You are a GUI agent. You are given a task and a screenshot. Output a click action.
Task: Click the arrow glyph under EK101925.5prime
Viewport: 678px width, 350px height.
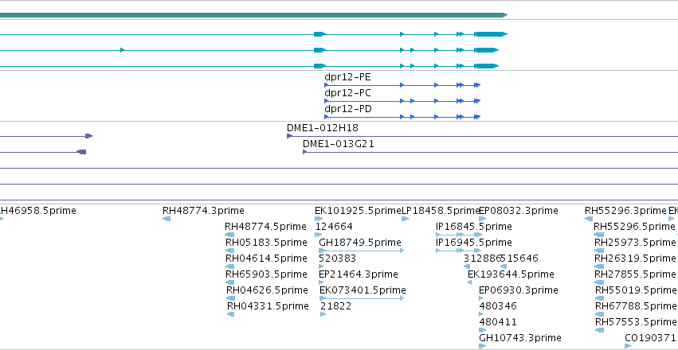pyautogui.click(x=319, y=219)
